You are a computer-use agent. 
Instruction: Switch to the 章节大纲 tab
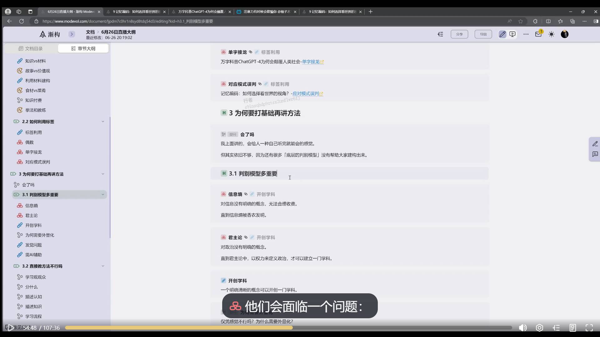coord(83,48)
